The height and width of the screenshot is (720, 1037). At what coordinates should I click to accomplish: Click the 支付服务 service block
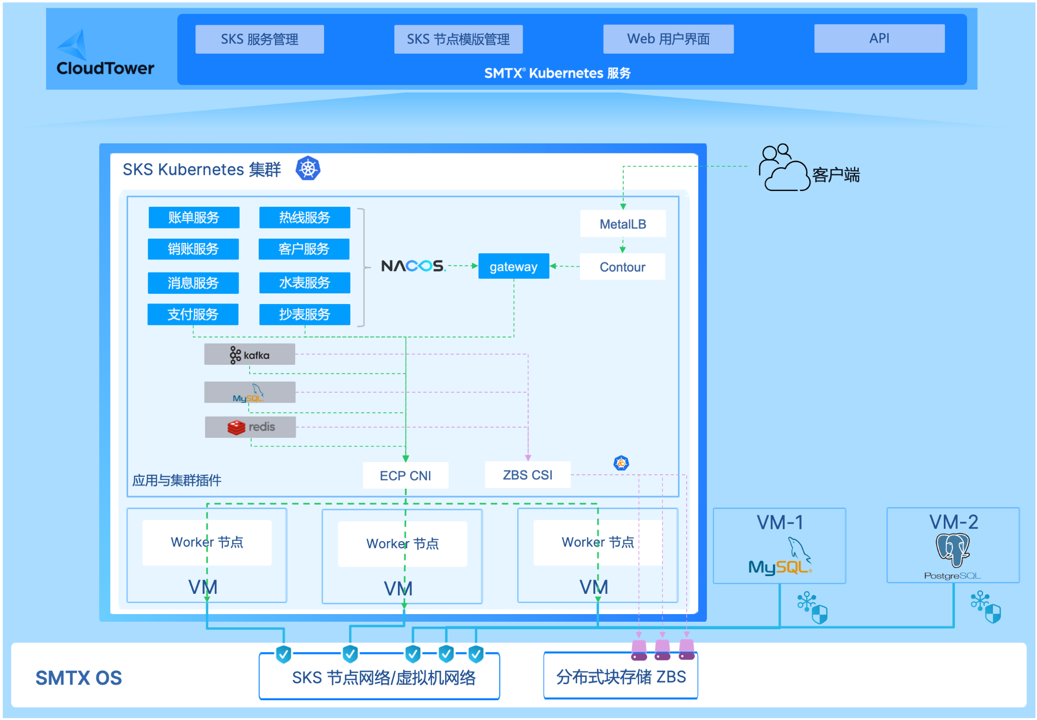pyautogui.click(x=193, y=314)
